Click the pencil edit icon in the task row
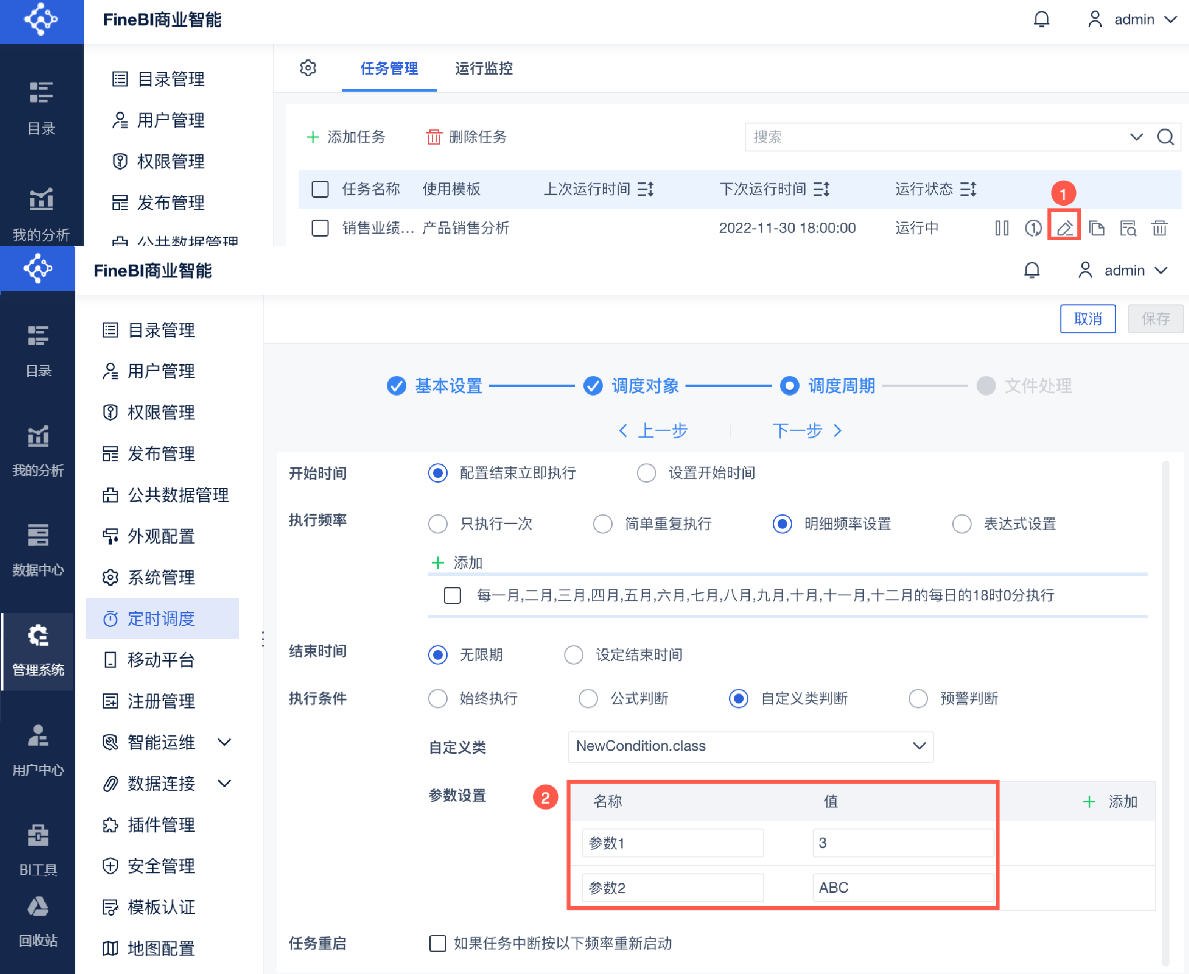Screen dimensions: 1189x974 [1064, 228]
